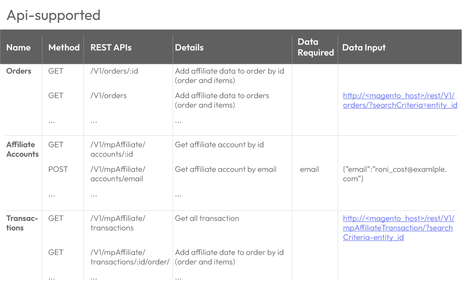The height and width of the screenshot is (284, 462).
Task: Select the Affiliate Accounts row name
Action: pos(22,149)
